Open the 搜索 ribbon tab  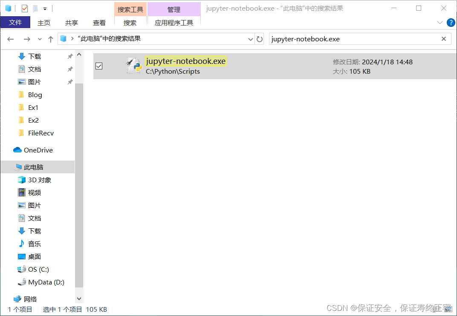click(x=130, y=23)
